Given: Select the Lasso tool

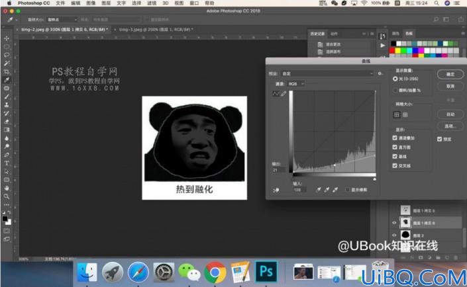Looking at the screenshot, I should click(7, 55).
